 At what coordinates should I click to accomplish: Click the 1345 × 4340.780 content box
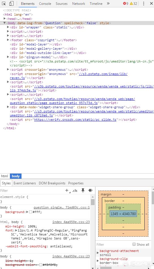[123, 214]
